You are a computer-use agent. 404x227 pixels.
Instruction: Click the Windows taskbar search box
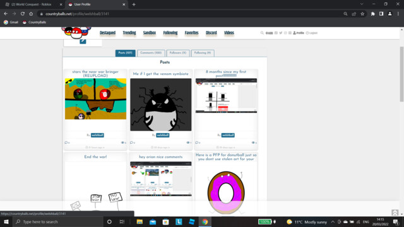(x=58, y=222)
